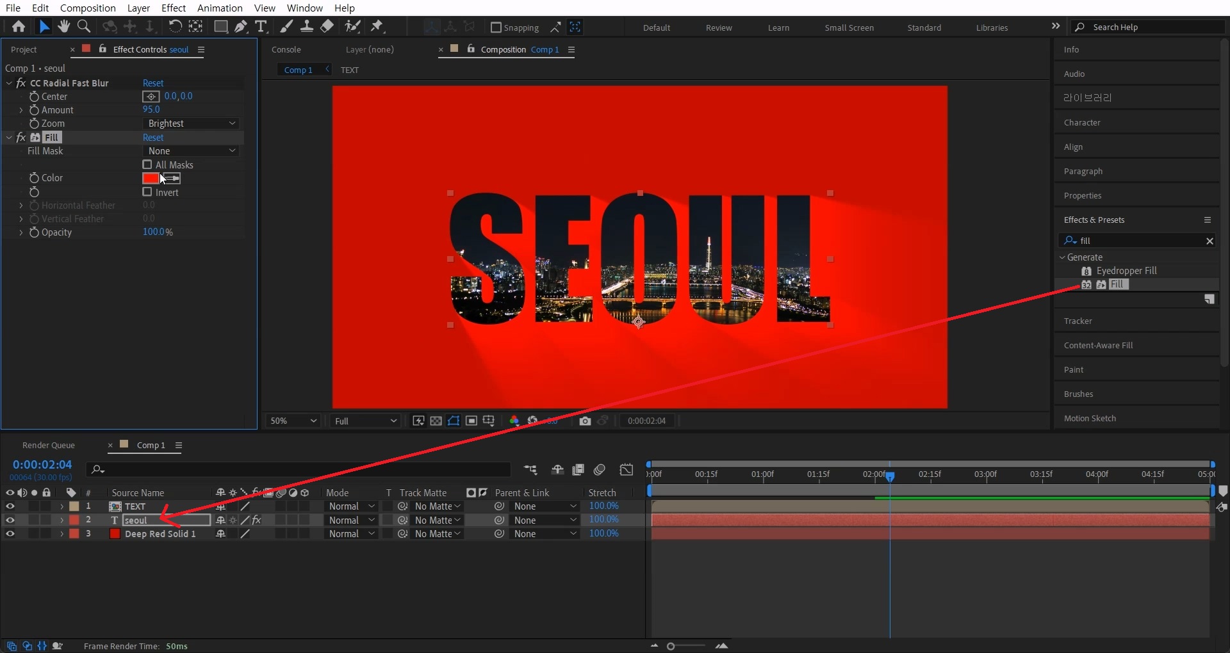
Task: Toggle transparency grid icon in viewer
Action: click(436, 421)
